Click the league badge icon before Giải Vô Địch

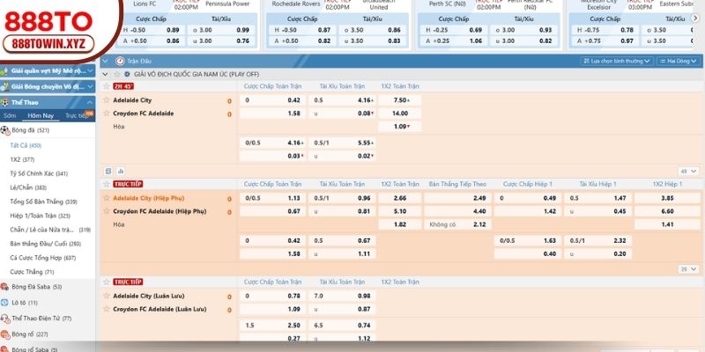pos(127,74)
